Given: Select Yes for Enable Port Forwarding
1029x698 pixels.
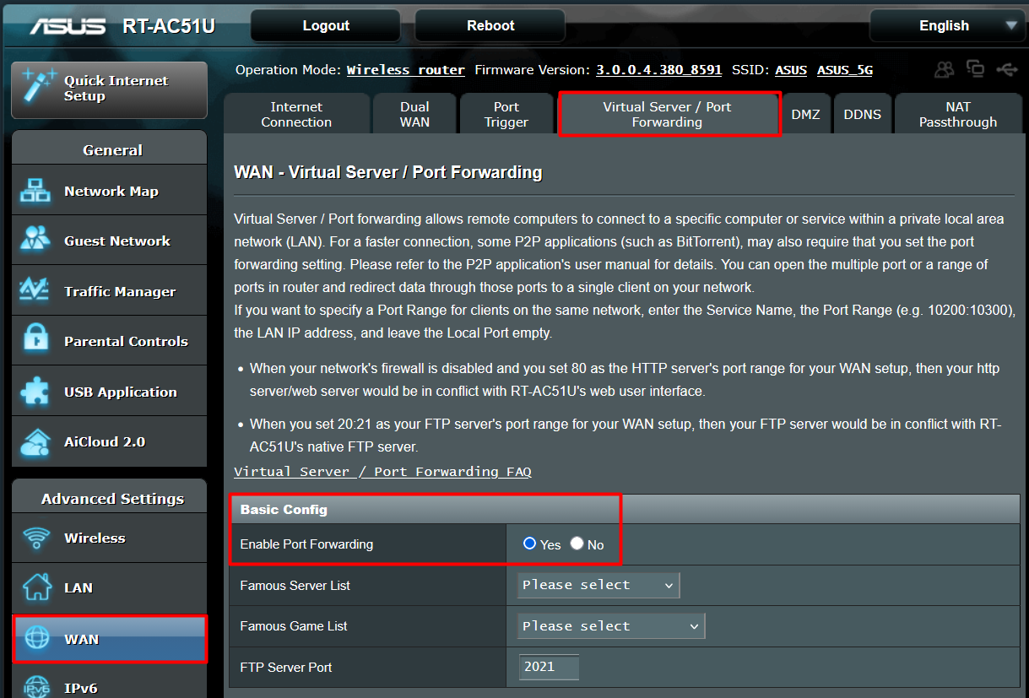Looking at the screenshot, I should [x=530, y=544].
